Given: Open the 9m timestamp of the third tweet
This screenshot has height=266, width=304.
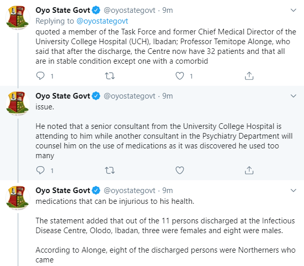Looking at the screenshot, I should point(168,191).
